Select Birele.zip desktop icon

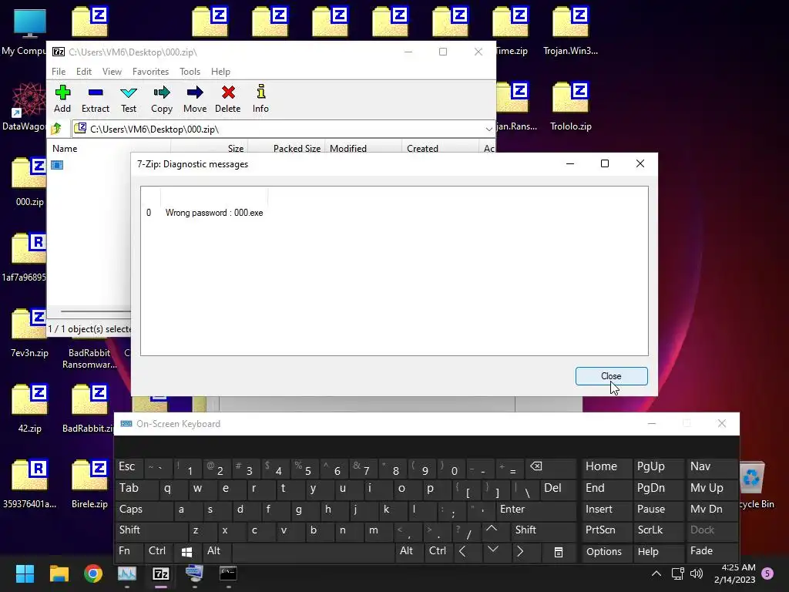click(x=89, y=484)
